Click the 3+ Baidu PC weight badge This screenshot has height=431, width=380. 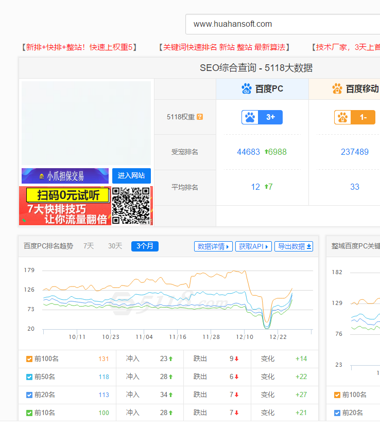tap(262, 117)
